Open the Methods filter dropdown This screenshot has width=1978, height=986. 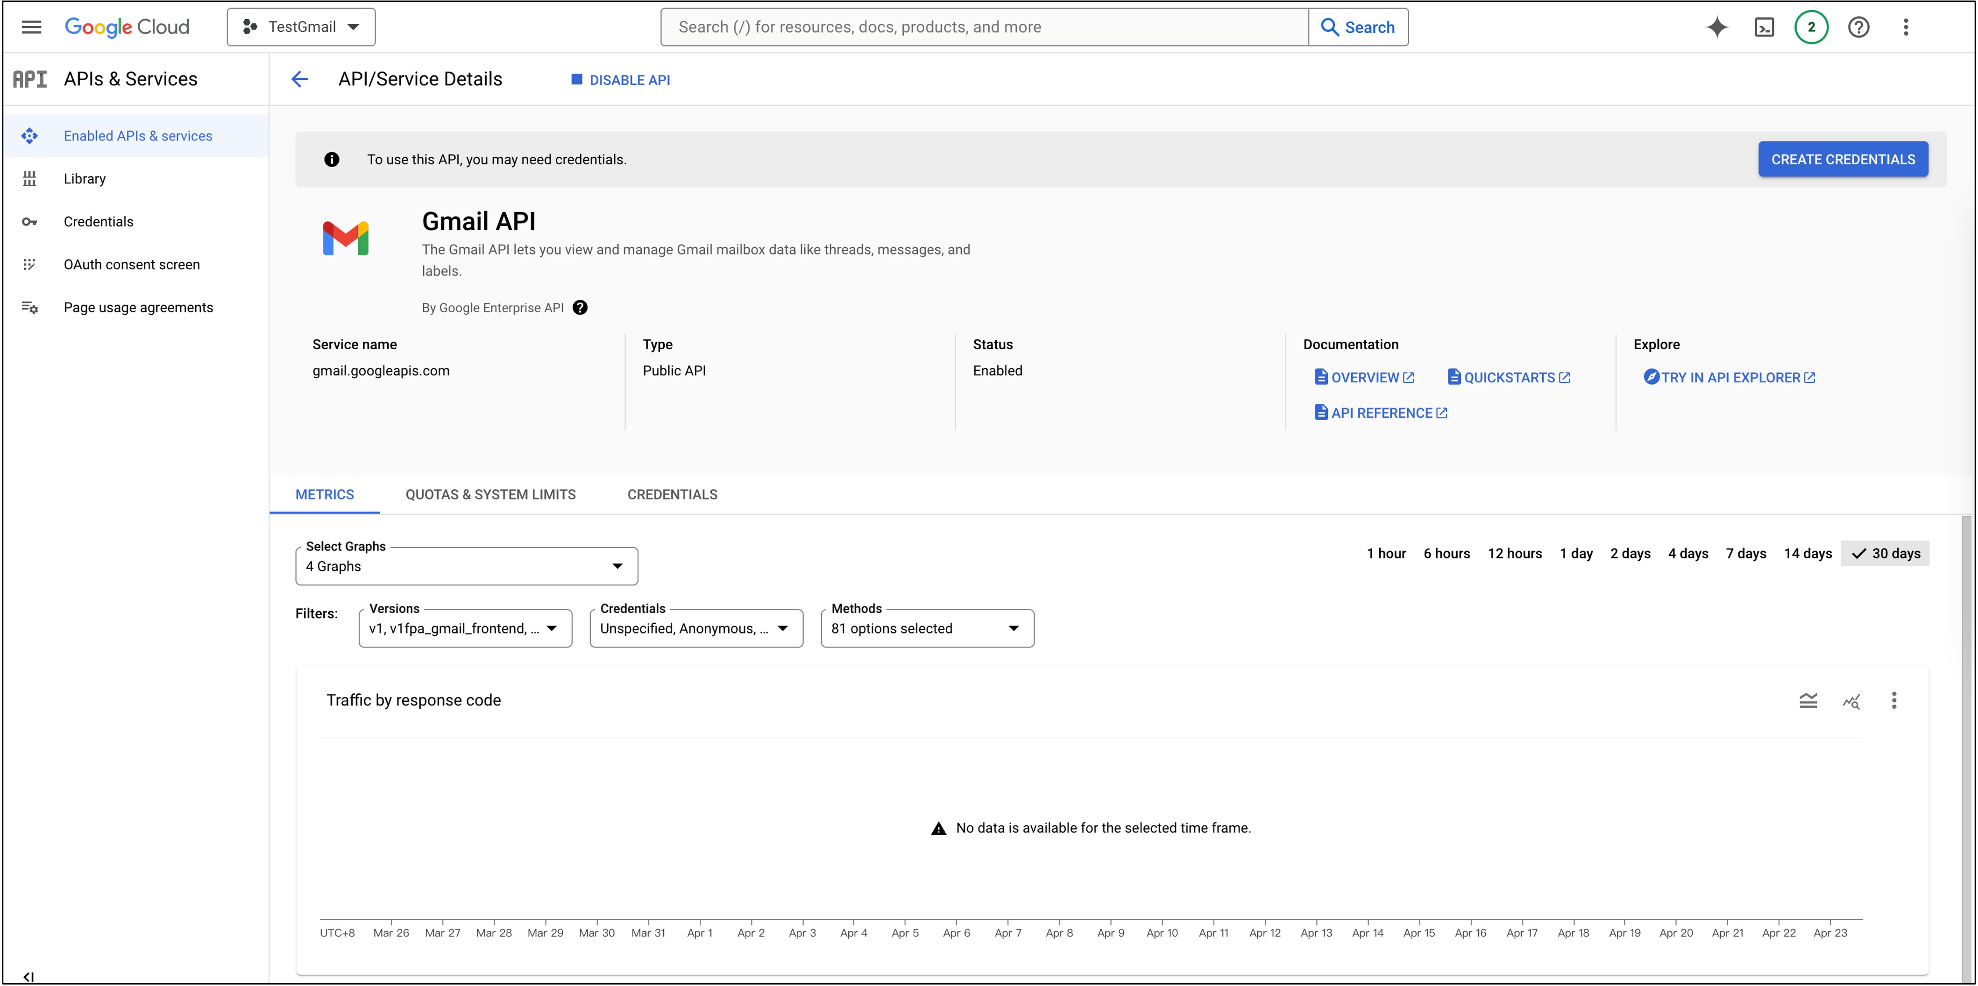928,628
